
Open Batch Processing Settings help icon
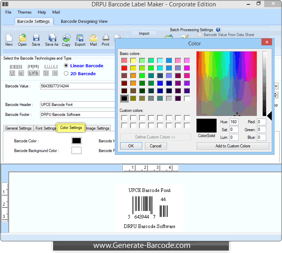pyautogui.click(x=218, y=29)
